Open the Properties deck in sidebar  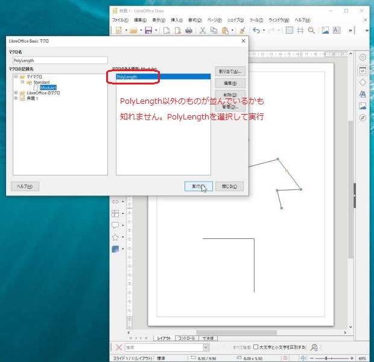click(x=363, y=71)
